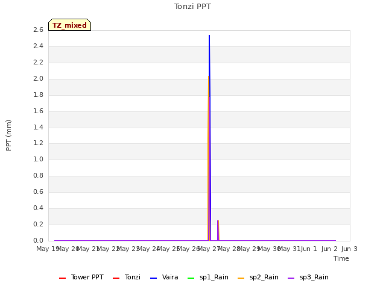Click the Jun 3 x-axis tick label
Viewport: 386px width, 289px height.
pos(349,249)
